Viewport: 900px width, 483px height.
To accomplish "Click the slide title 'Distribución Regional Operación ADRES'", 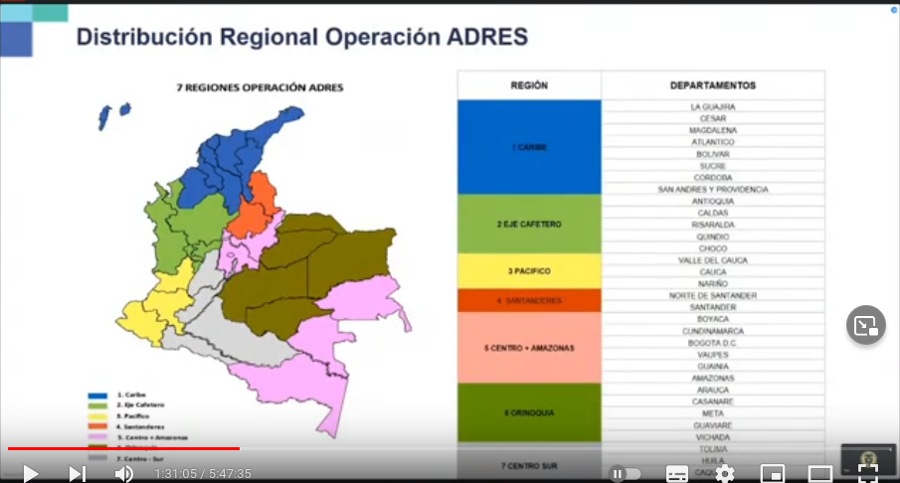I will point(302,37).
